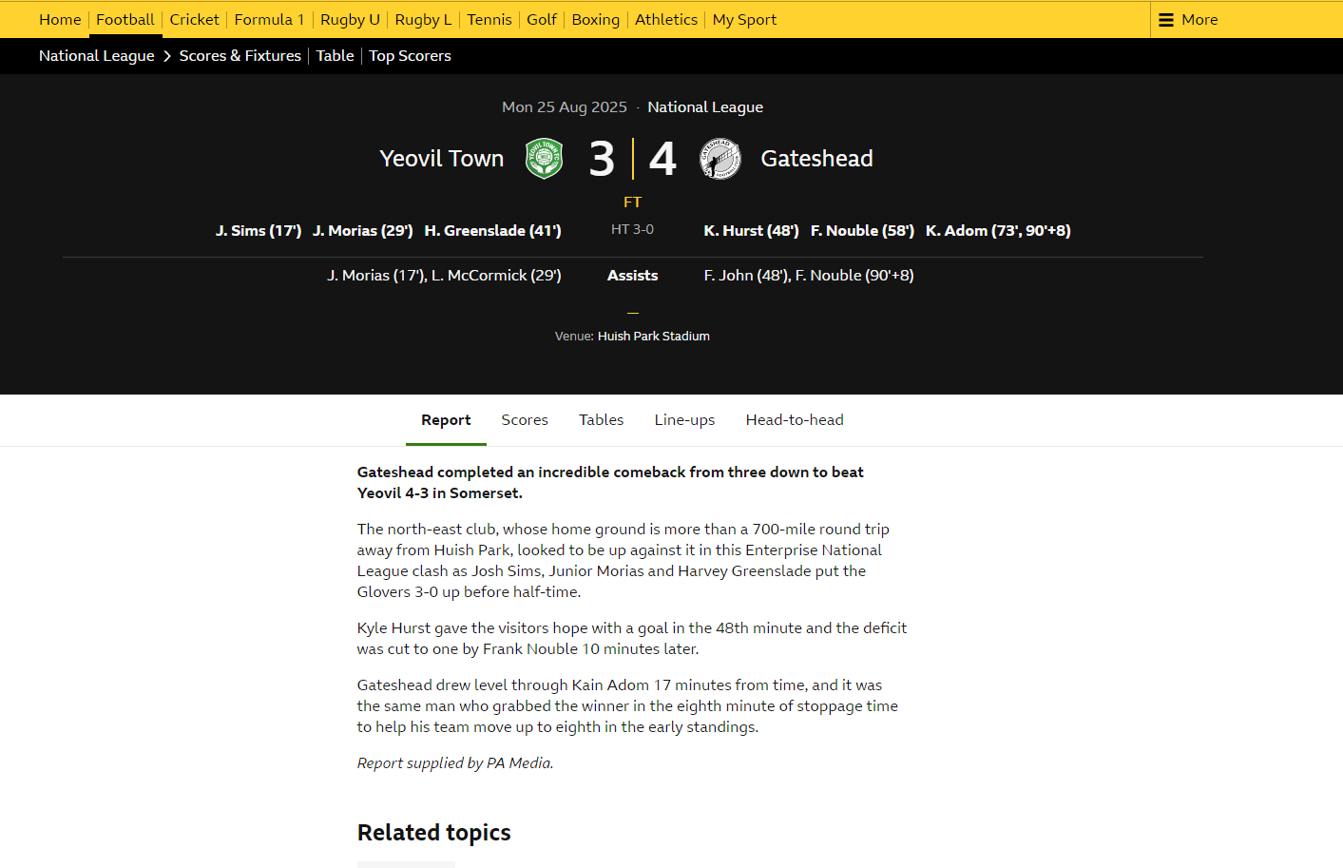Navigate to Athletics

[x=666, y=19]
